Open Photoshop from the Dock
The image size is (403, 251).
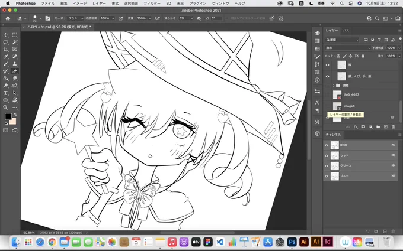click(x=292, y=242)
